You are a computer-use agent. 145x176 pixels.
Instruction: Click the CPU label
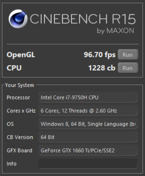pyautogui.click(x=14, y=68)
